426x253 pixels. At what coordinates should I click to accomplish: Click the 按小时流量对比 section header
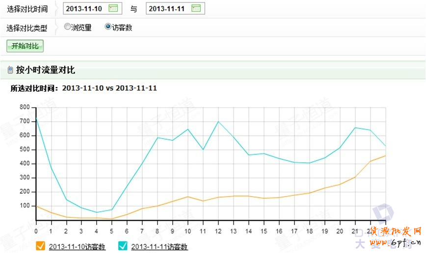[x=46, y=71]
